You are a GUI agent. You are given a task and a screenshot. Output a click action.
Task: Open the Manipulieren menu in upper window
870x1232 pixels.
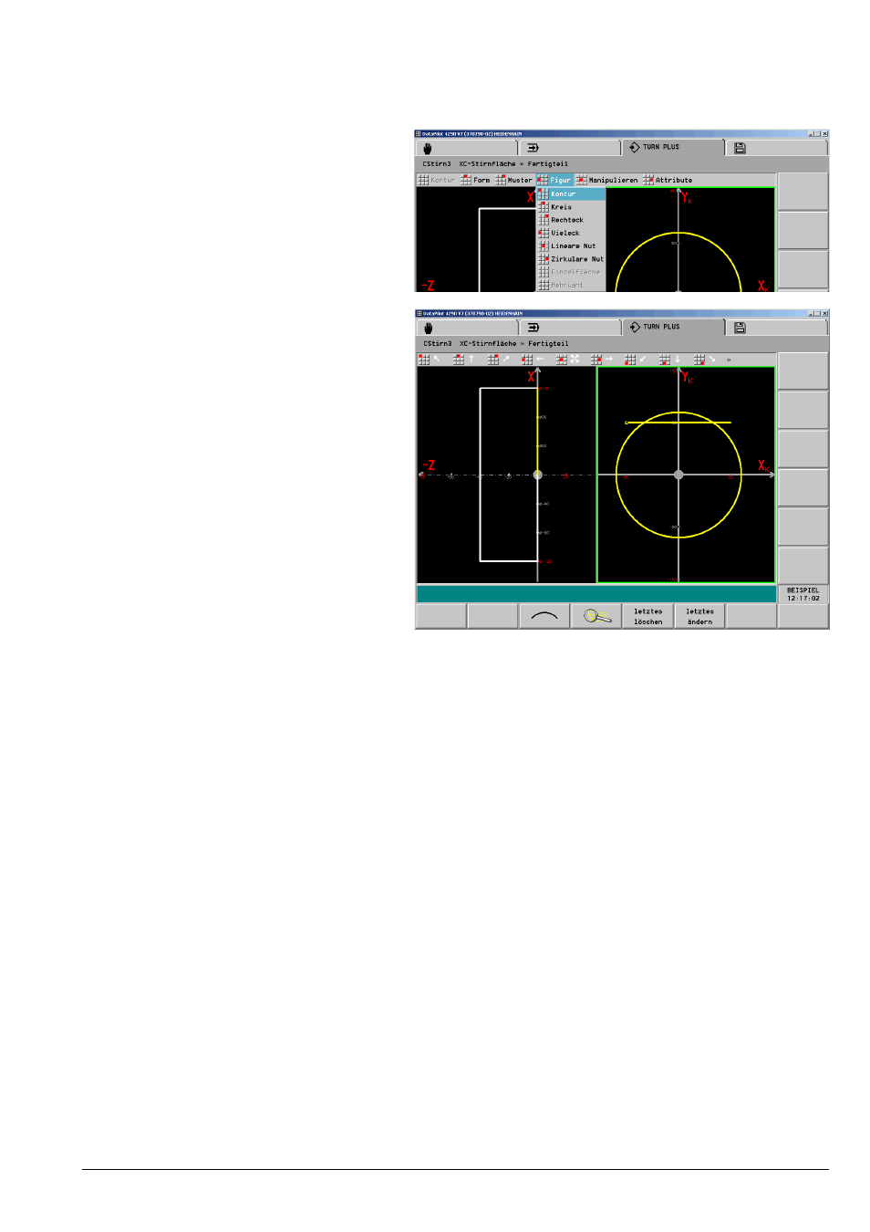(607, 180)
